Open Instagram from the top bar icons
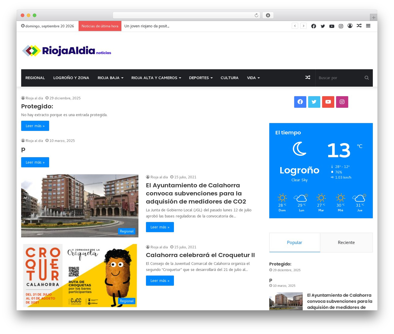Viewport: 394px width, 334px height. click(x=341, y=26)
